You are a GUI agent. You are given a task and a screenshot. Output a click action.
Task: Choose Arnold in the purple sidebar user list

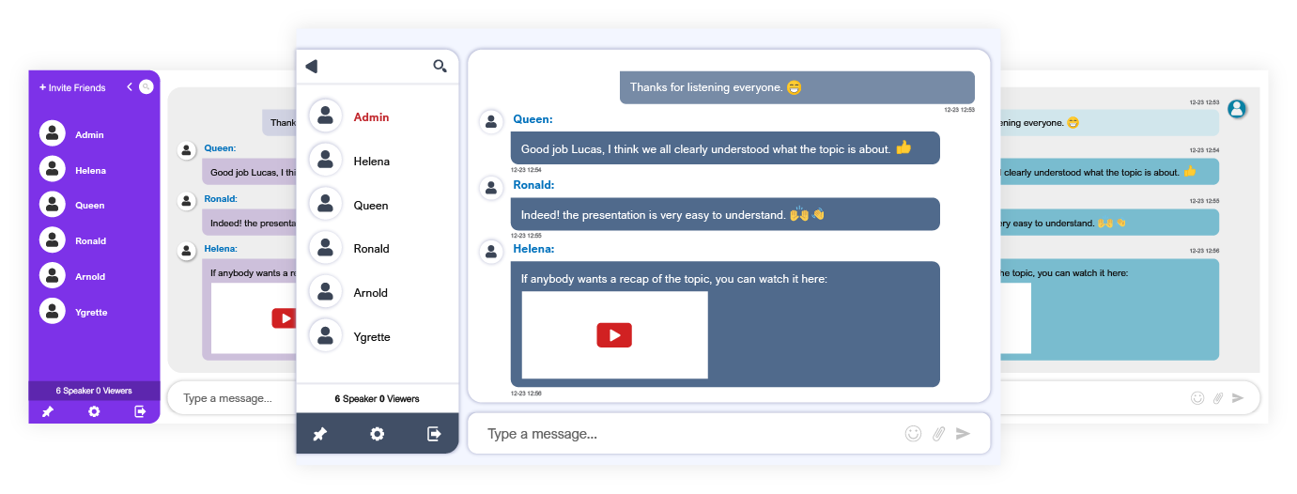tap(89, 277)
